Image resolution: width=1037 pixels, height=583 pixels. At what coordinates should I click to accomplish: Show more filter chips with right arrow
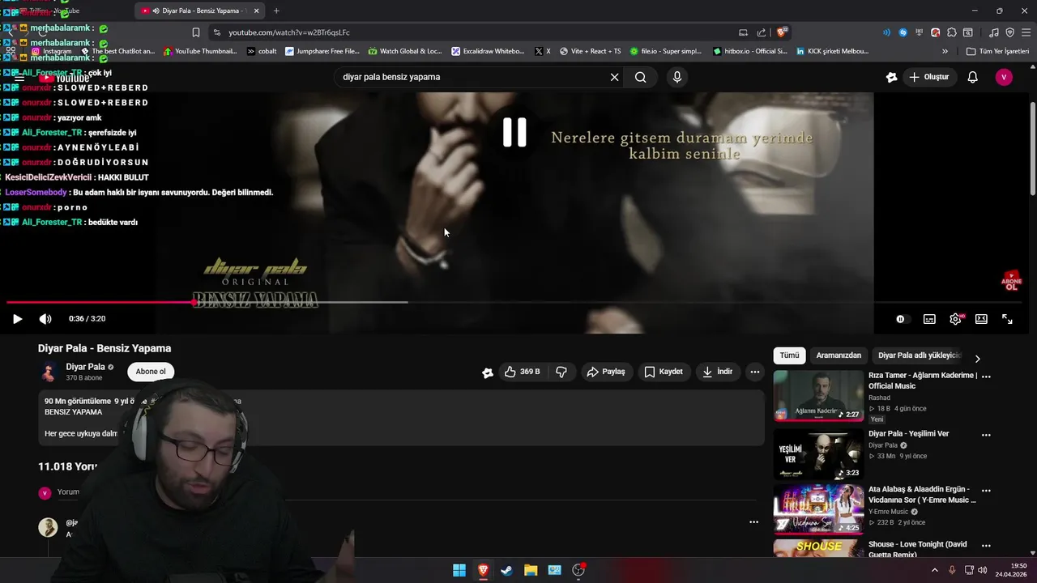(x=977, y=359)
